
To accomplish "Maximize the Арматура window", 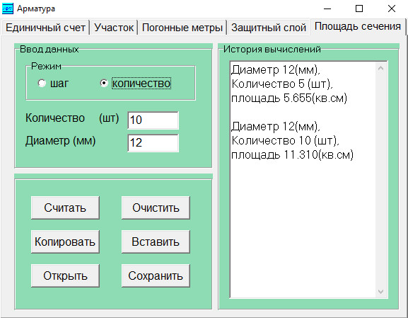I will point(359,8).
